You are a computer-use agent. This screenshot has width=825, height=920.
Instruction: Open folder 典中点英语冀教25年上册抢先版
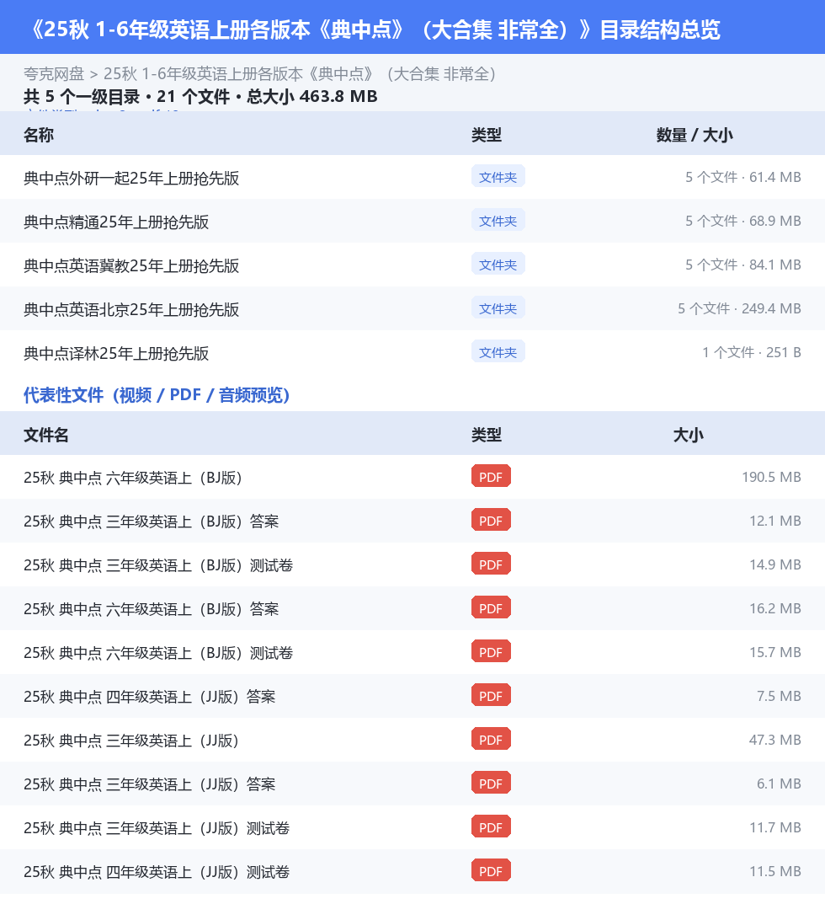(x=131, y=265)
